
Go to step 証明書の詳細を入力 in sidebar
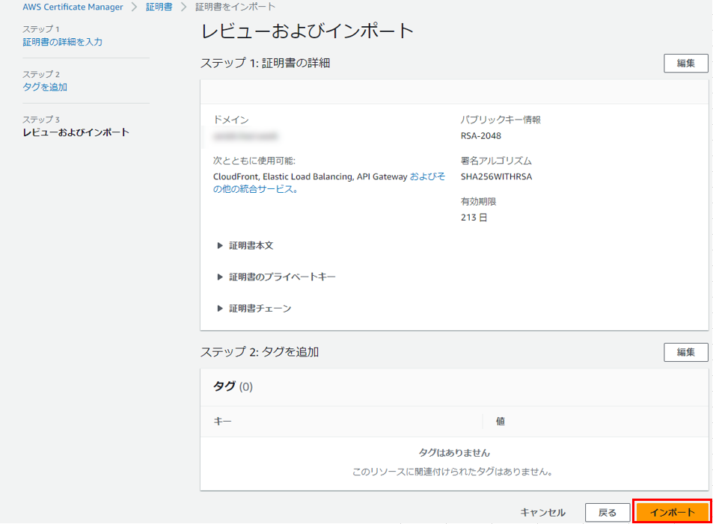pyautogui.click(x=63, y=42)
